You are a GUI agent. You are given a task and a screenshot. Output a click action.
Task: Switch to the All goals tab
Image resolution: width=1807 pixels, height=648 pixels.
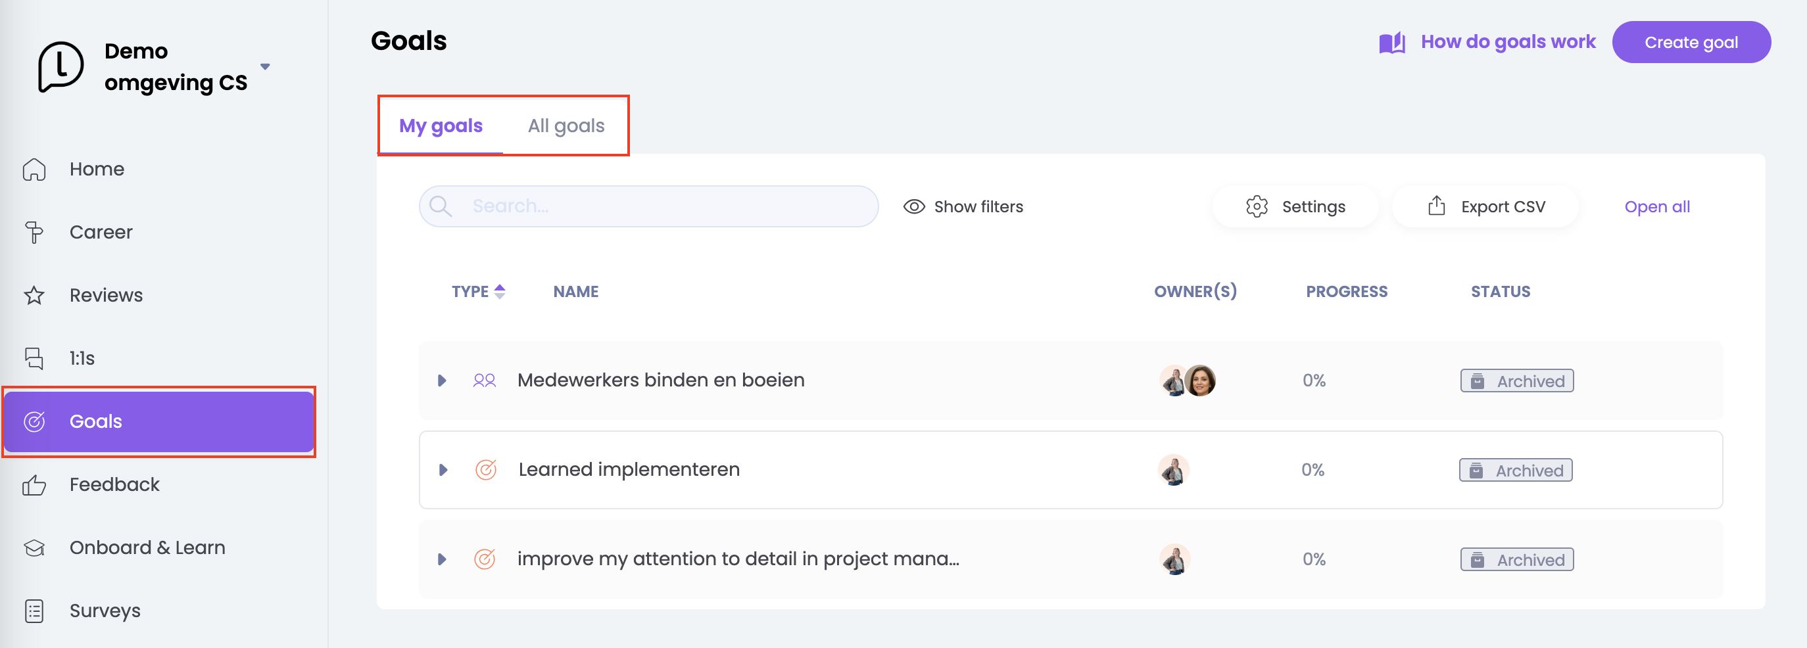(x=566, y=126)
